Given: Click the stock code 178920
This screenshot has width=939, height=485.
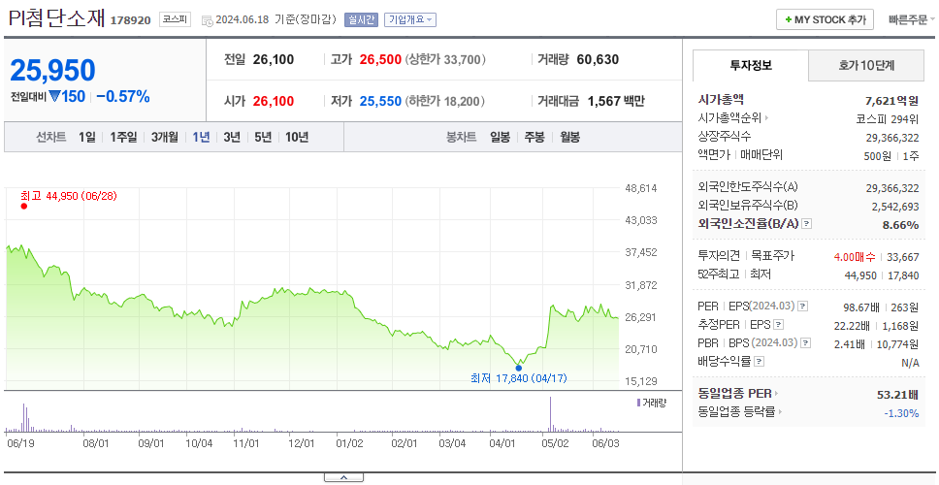Looking at the screenshot, I should point(131,20).
